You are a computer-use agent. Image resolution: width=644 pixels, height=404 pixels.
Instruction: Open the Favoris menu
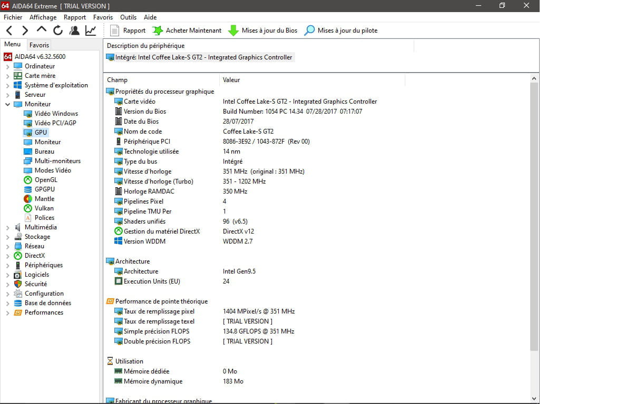(103, 17)
